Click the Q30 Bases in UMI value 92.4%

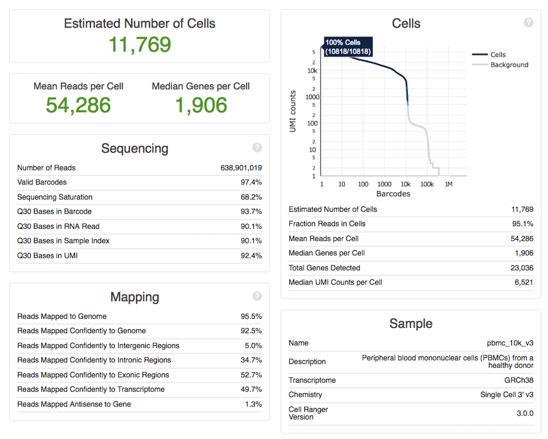(x=251, y=255)
